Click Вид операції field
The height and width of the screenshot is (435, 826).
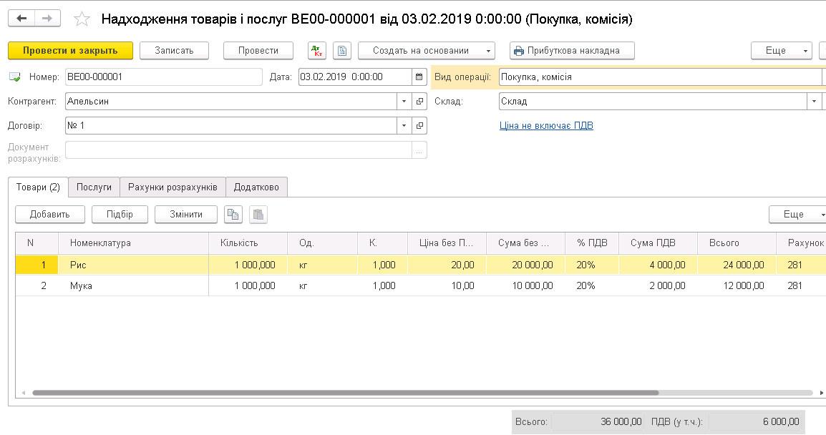coord(661,77)
